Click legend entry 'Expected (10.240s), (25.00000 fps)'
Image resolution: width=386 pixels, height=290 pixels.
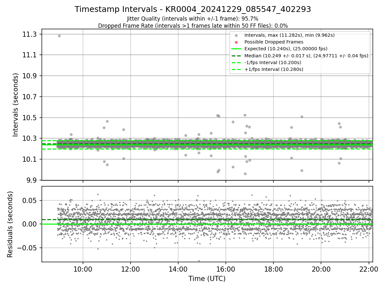click(286, 49)
